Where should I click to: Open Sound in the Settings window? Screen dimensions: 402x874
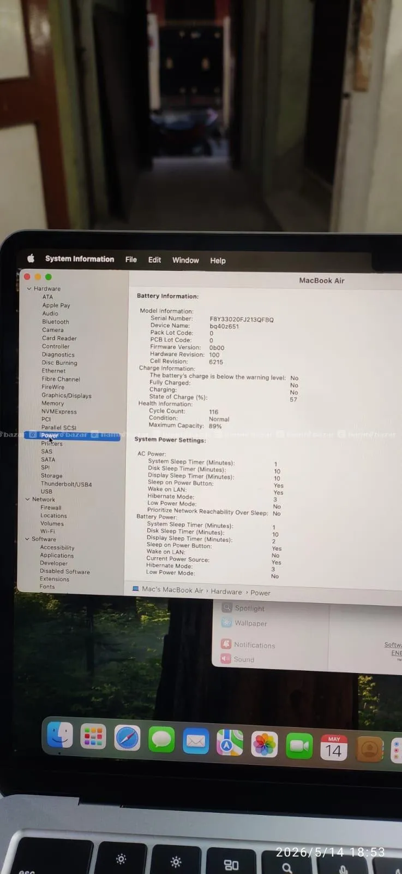tap(237, 659)
